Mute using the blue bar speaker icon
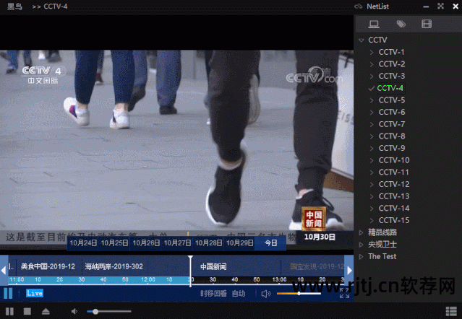The width and height of the screenshot is (462, 319). pyautogui.click(x=266, y=294)
